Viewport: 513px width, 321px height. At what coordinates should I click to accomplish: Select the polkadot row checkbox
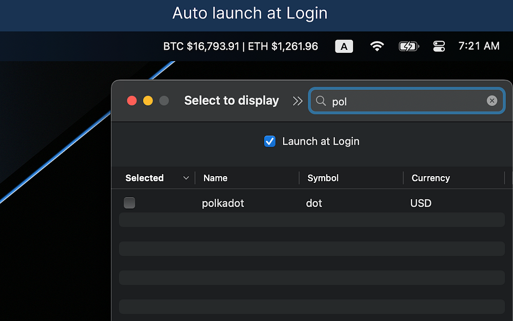tap(129, 203)
